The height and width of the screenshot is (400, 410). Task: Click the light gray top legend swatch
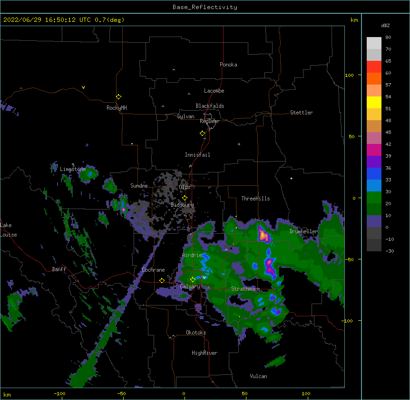(x=374, y=43)
